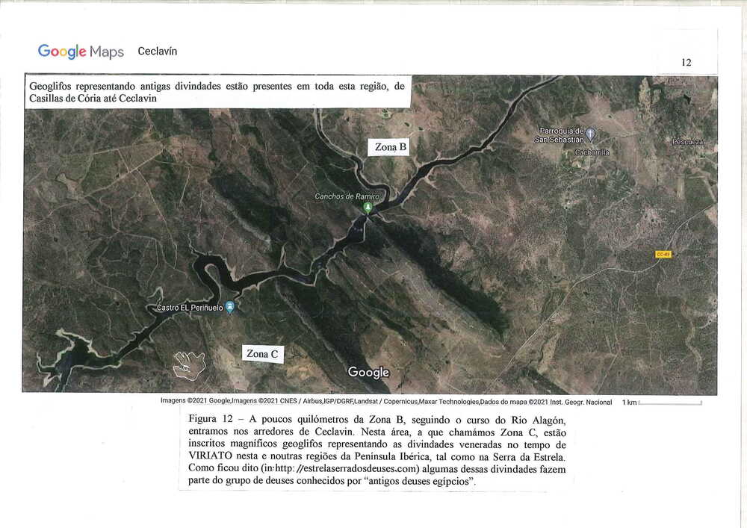The image size is (747, 528).
Task: Select the Zona C label
Action: 263,353
